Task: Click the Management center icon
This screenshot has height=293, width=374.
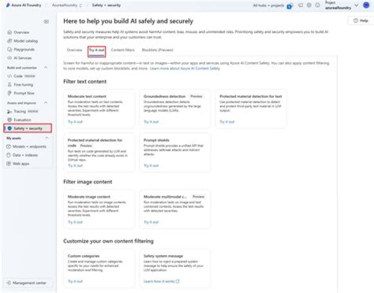Action: (x=9, y=283)
